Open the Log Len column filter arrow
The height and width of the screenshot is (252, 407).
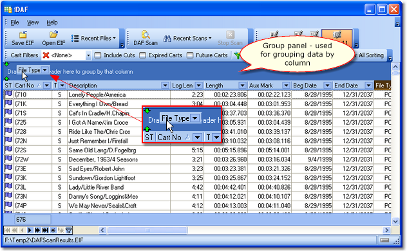tap(198, 85)
